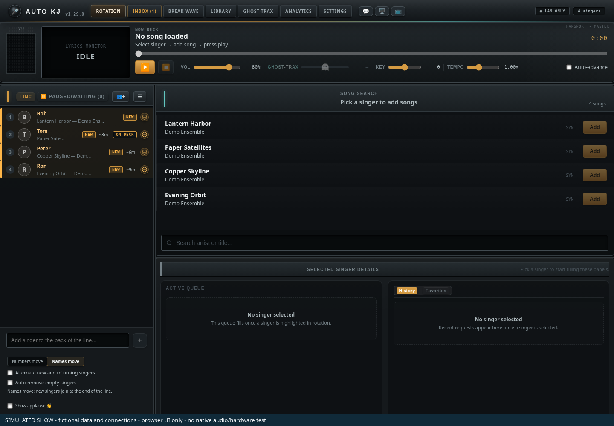This screenshot has height=426, width=614.
Task: Stop playback with the stop button
Action: pyautogui.click(x=166, y=67)
